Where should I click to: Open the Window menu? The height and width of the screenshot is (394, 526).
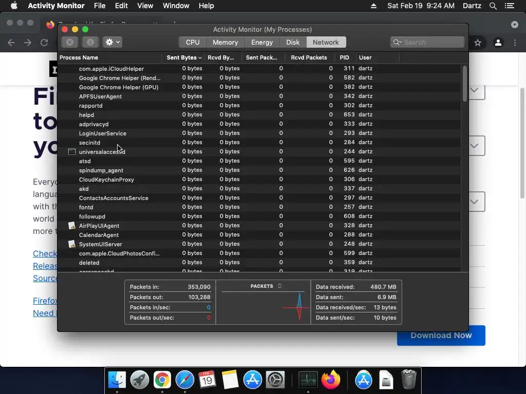coord(176,6)
